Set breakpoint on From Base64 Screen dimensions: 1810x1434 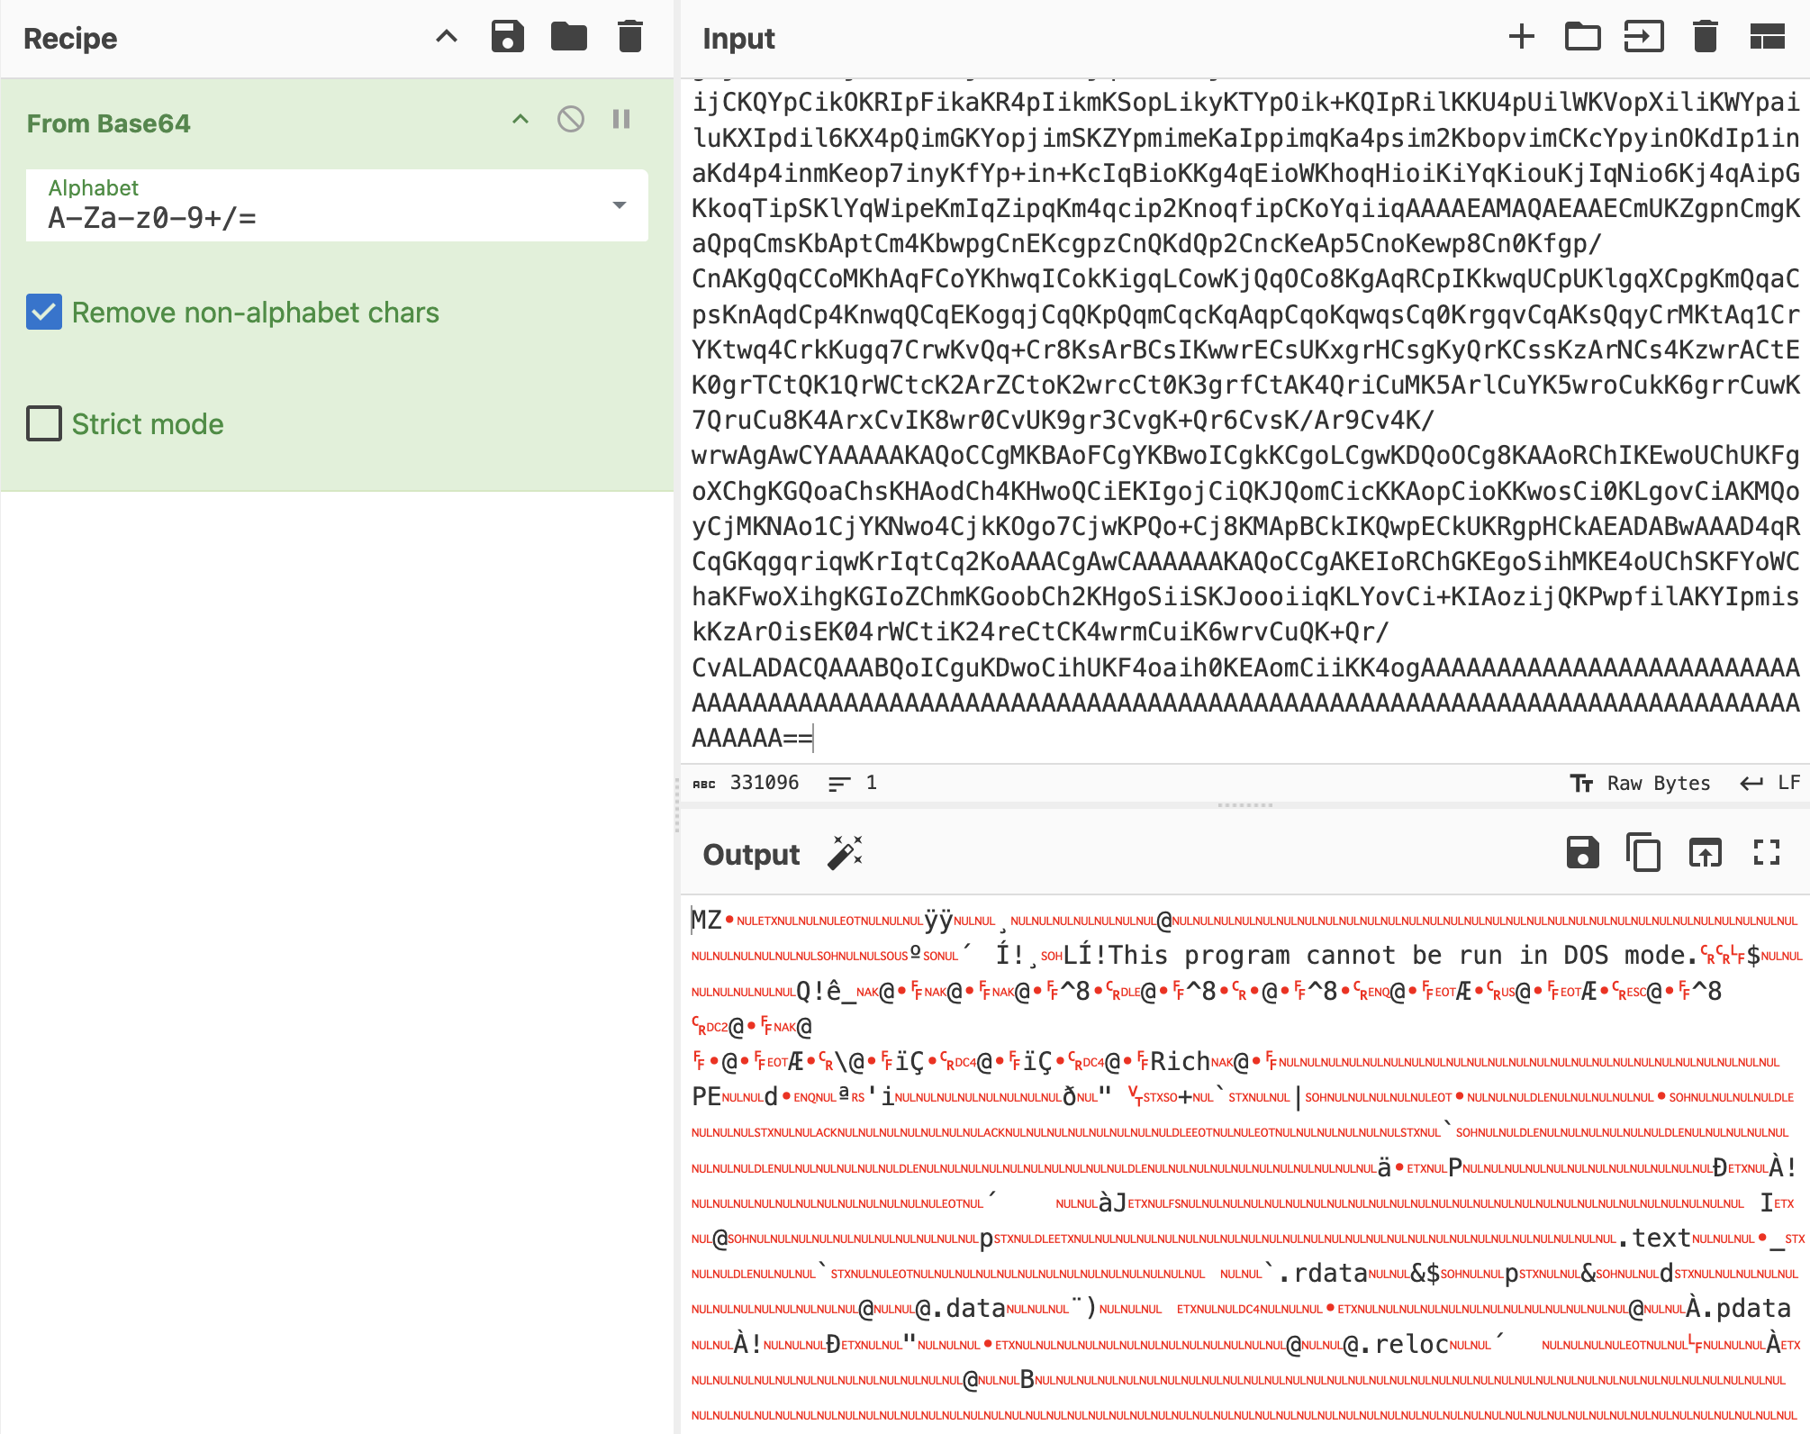[x=621, y=119]
